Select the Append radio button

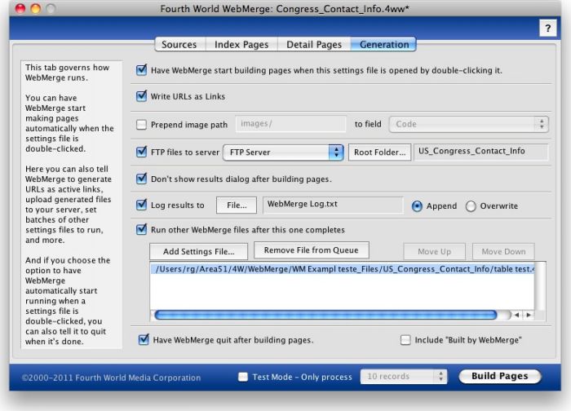coord(417,206)
